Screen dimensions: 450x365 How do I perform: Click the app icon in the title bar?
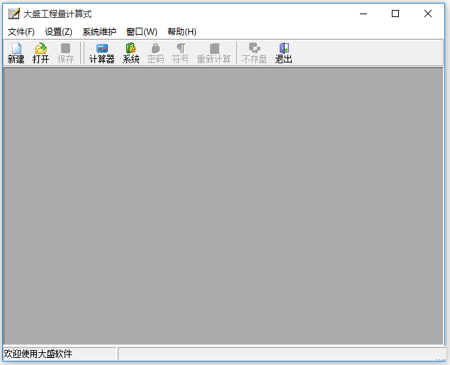13,13
